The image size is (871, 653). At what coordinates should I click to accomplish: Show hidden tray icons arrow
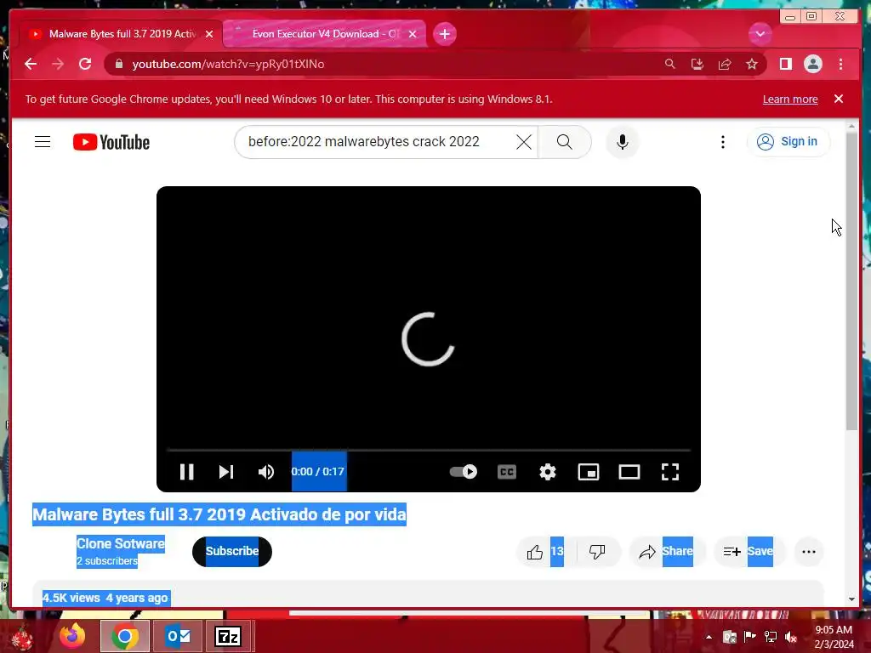[709, 637]
